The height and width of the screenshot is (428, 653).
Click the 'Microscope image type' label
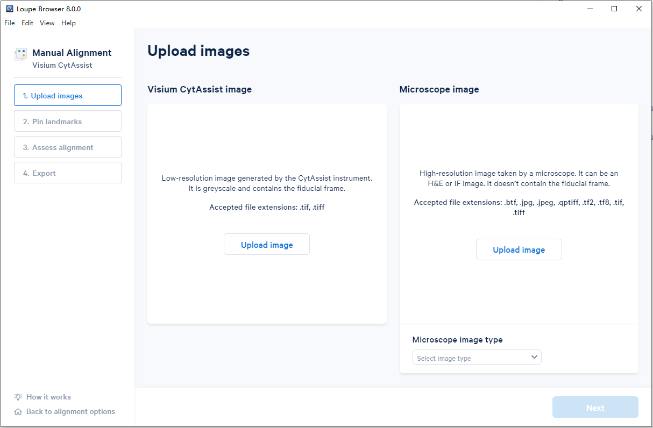point(457,340)
